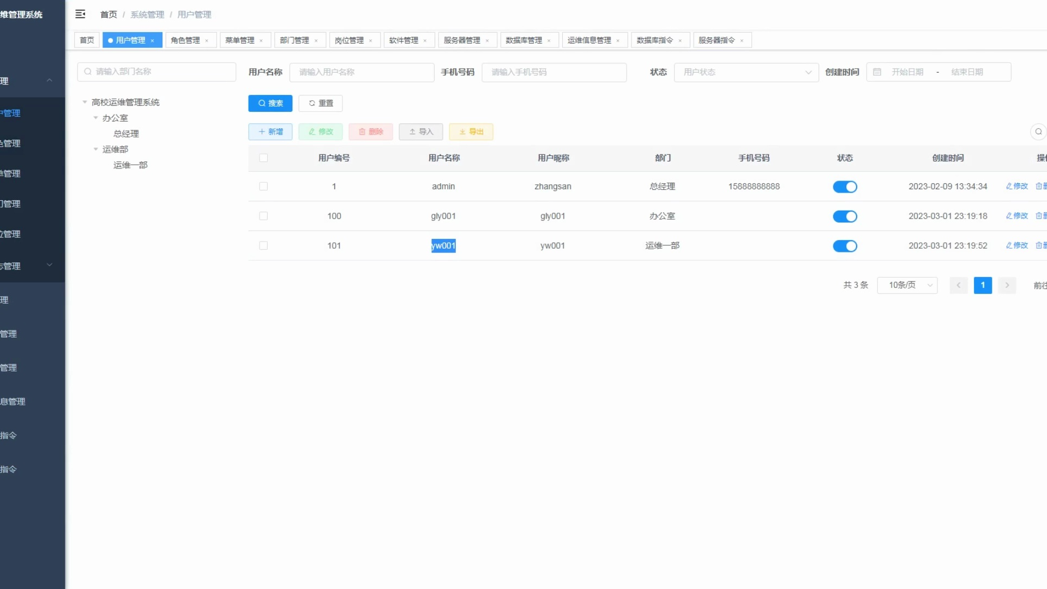Toggle status switch for gly001 user

coord(845,217)
